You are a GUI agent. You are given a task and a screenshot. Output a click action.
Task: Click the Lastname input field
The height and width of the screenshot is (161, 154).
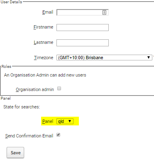coord(83,43)
